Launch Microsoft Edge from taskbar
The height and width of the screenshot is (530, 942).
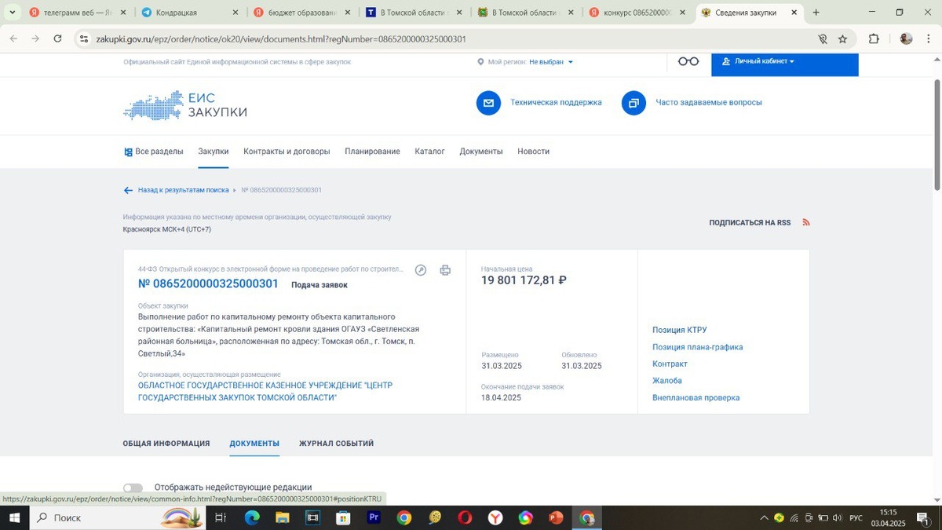[x=252, y=517]
